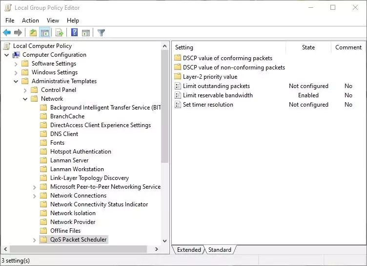Sort by the State column header
This screenshot has height=266, width=367.
pyautogui.click(x=308, y=47)
